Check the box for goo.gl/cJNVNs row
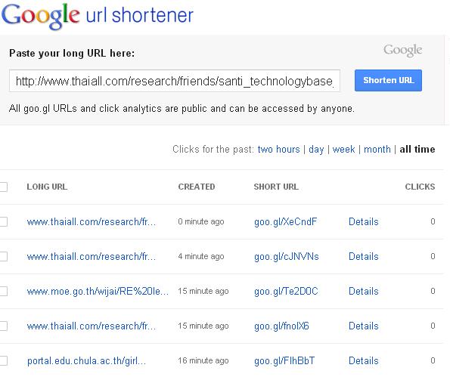450x377 pixels. coord(3,256)
